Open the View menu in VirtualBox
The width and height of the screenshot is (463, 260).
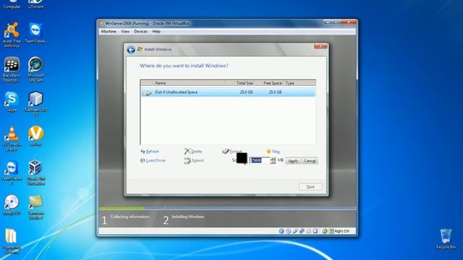click(x=125, y=31)
